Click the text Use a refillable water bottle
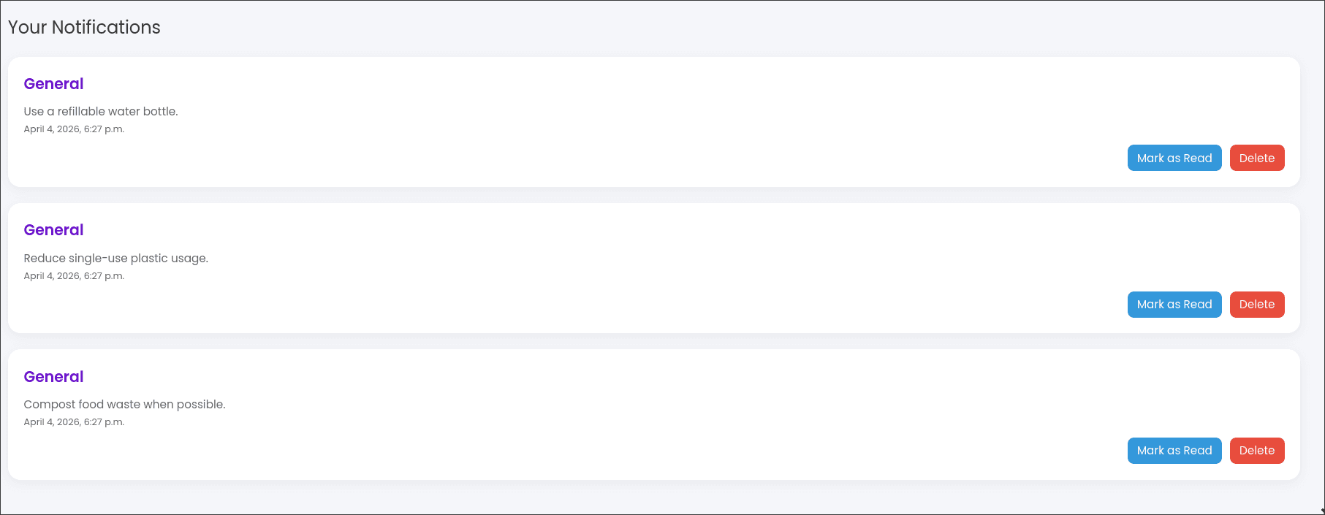This screenshot has width=1325, height=515. tap(101, 111)
